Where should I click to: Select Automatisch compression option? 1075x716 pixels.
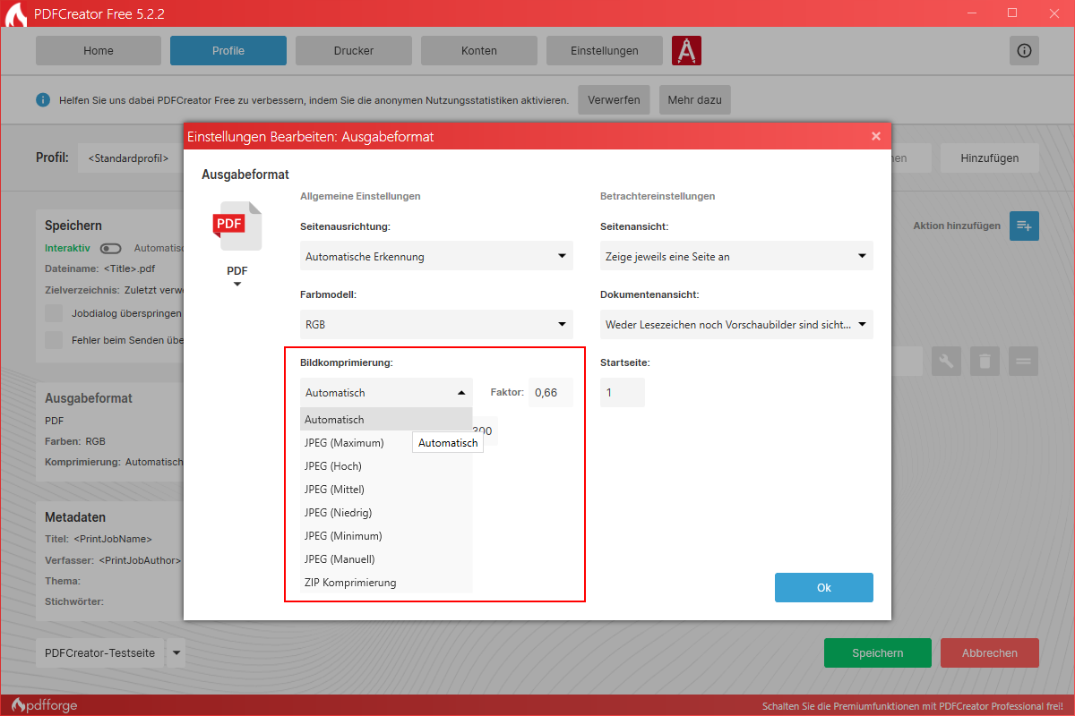386,419
